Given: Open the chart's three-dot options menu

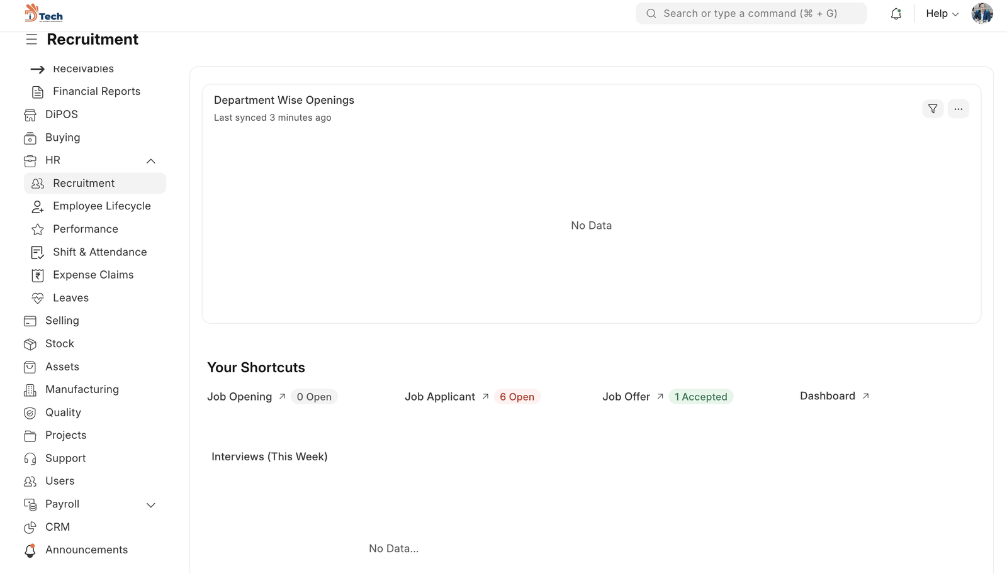Looking at the screenshot, I should [958, 109].
